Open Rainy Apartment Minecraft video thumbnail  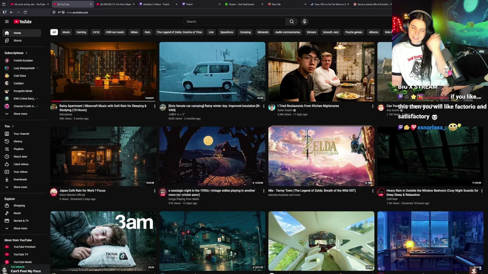point(103,72)
